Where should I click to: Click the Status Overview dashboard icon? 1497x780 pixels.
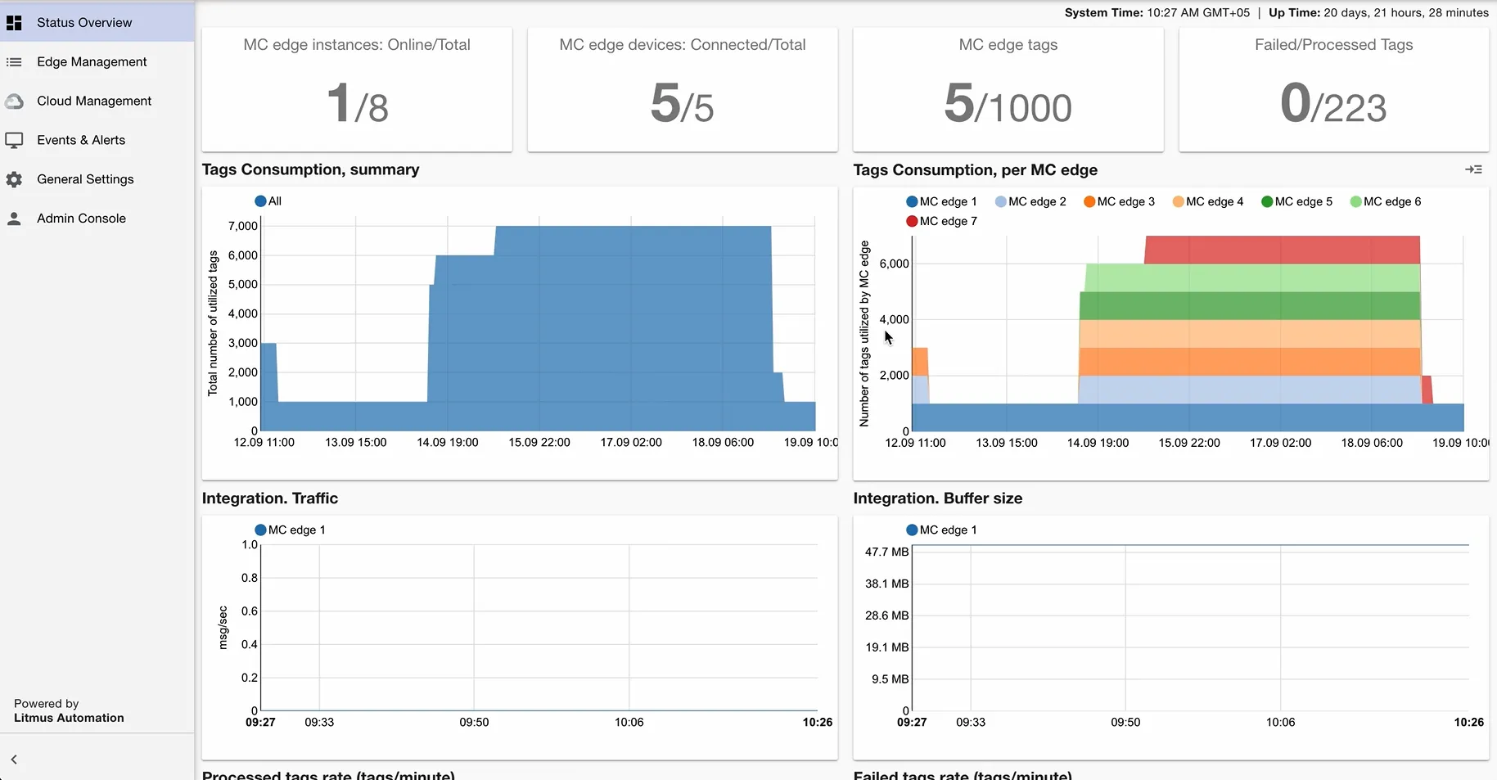pos(14,23)
